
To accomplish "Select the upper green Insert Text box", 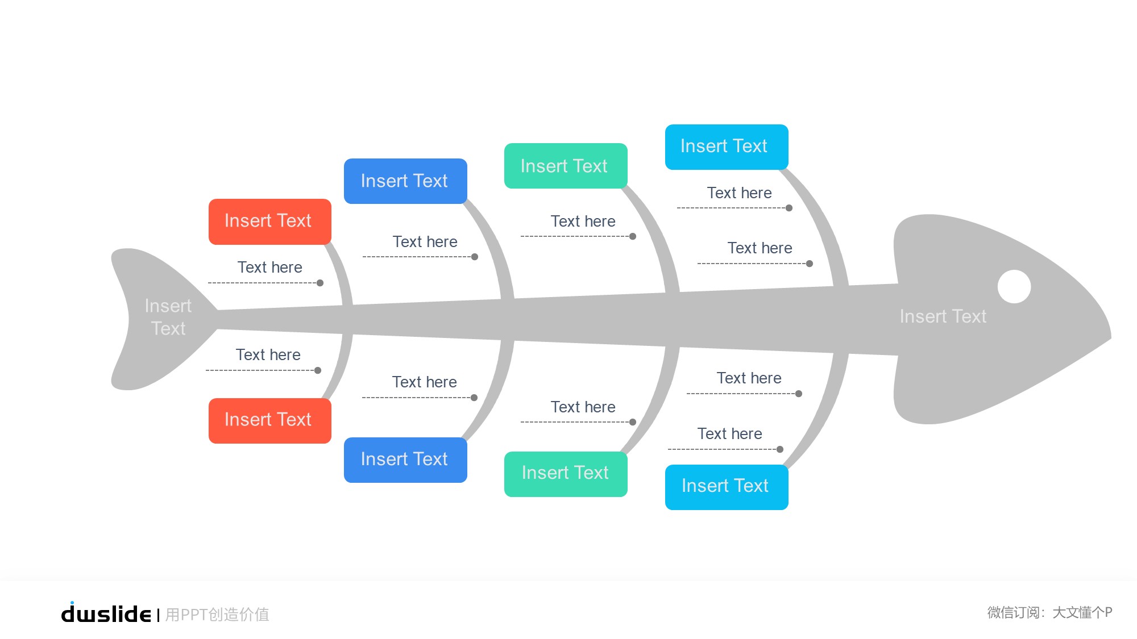I will (x=565, y=166).
